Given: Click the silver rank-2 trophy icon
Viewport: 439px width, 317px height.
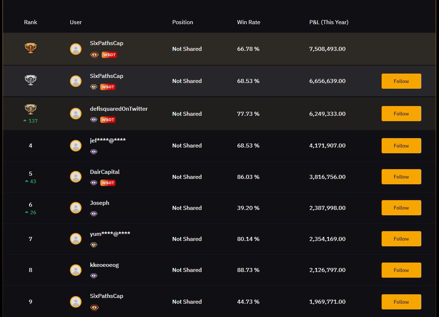Looking at the screenshot, I should tap(30, 79).
